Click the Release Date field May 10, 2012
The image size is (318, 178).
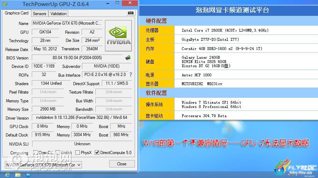pyautogui.click(x=45, y=49)
